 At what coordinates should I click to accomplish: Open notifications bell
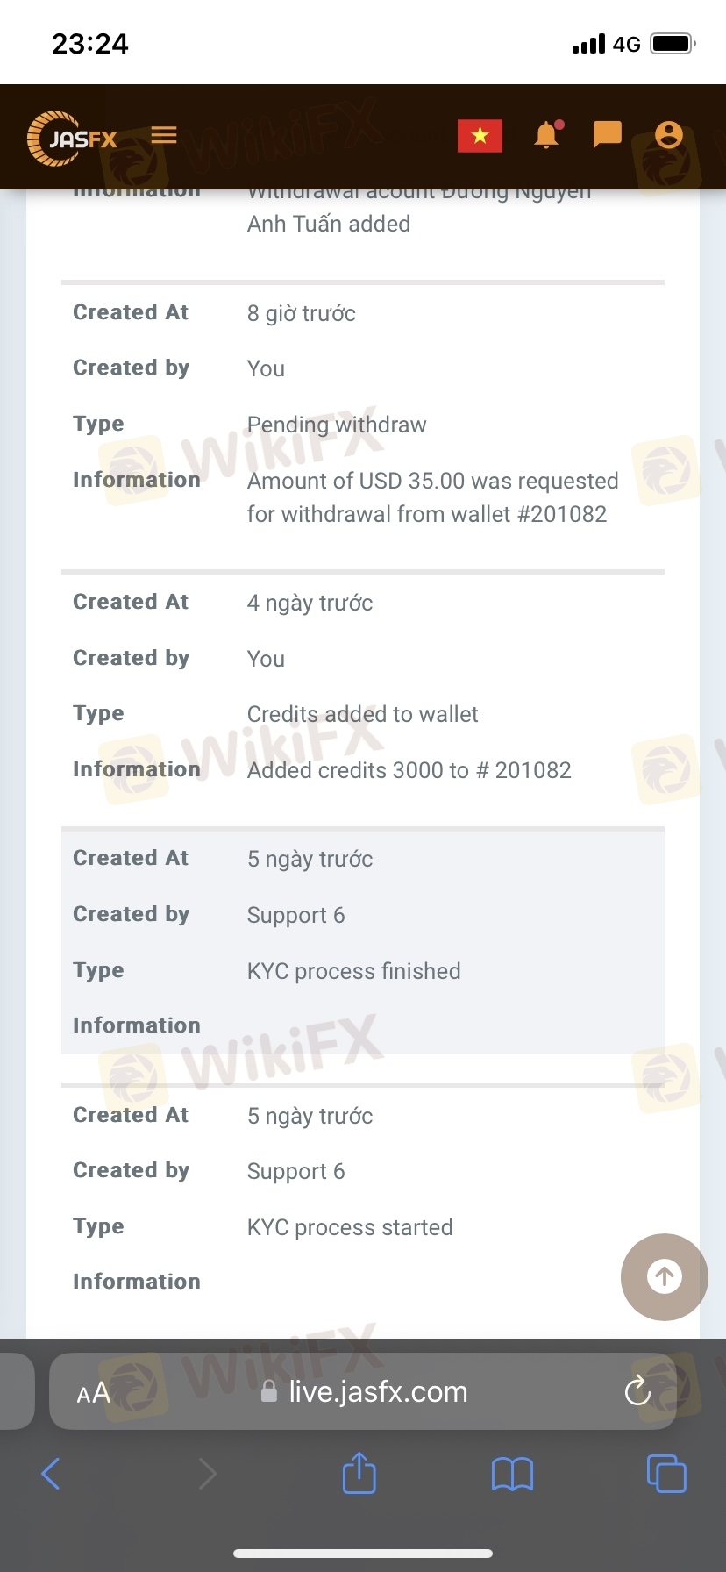click(x=546, y=135)
